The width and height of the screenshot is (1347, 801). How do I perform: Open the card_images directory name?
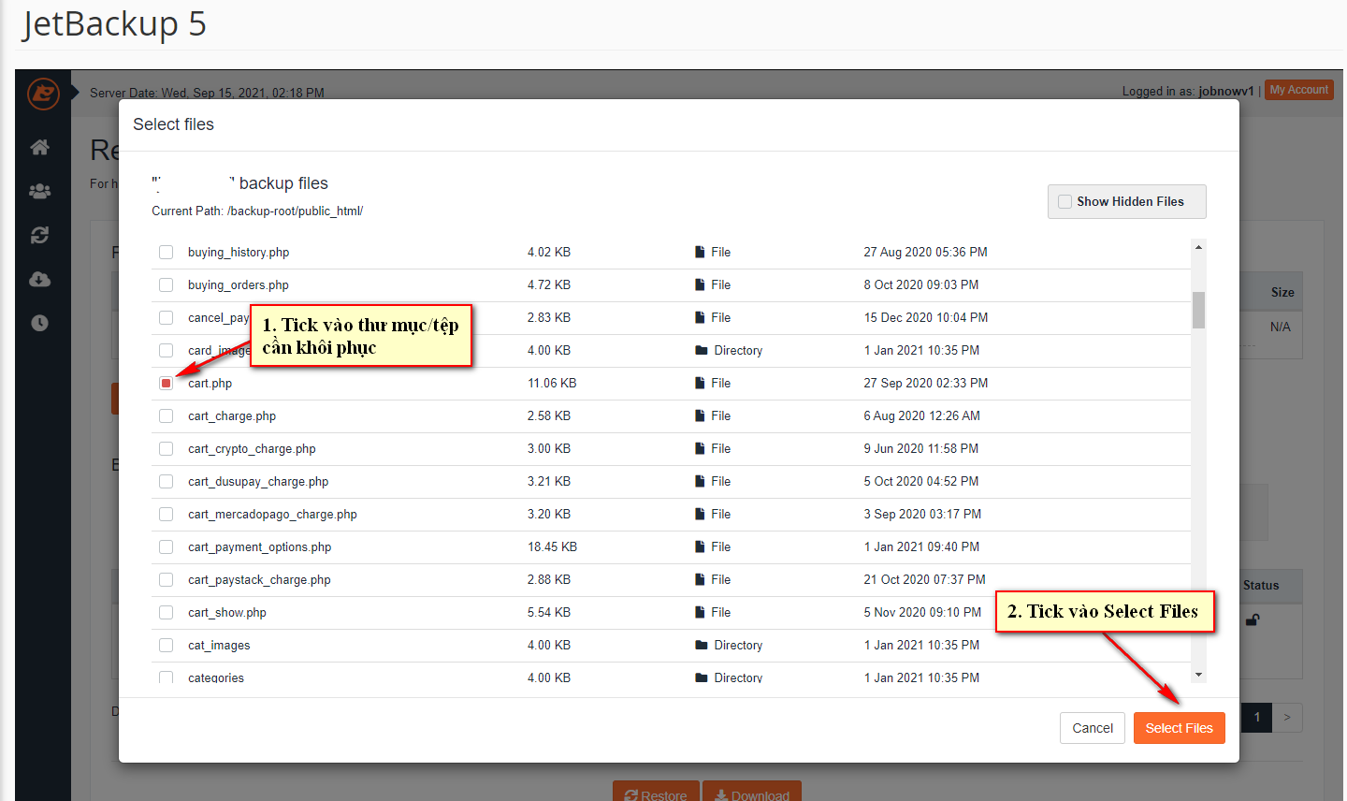tap(219, 350)
